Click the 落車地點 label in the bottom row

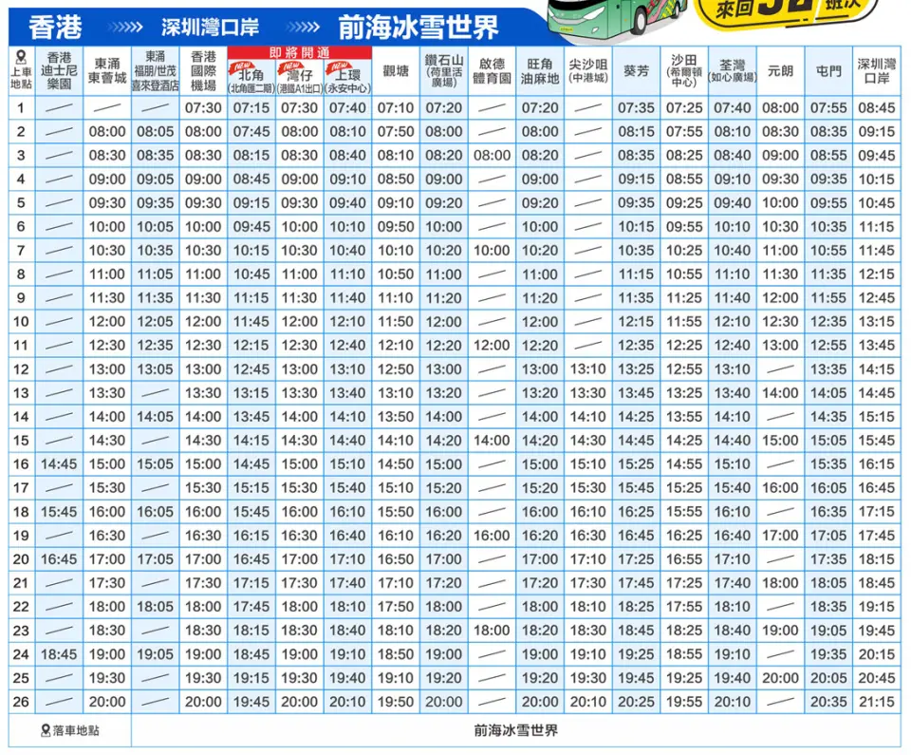point(76,730)
